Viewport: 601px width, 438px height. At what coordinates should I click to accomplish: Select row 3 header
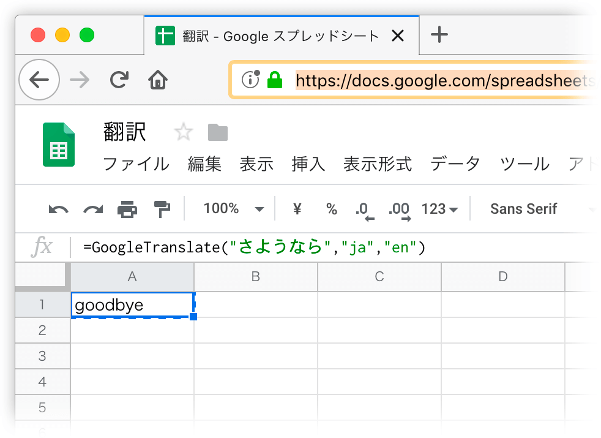point(43,356)
